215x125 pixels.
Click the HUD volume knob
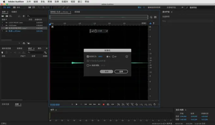[95, 31]
